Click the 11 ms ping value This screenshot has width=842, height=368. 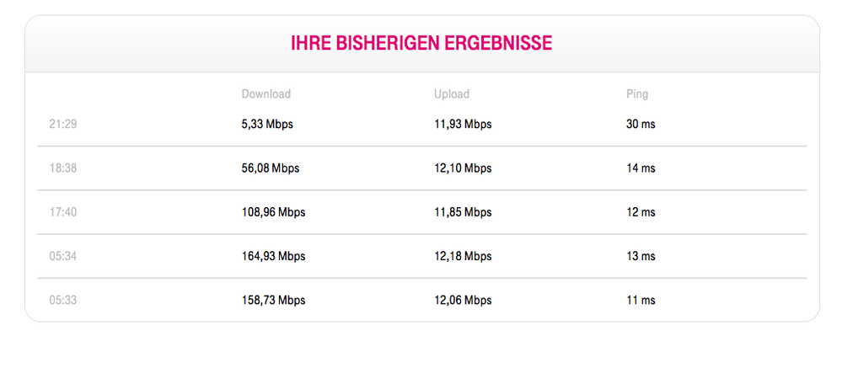[x=641, y=300]
